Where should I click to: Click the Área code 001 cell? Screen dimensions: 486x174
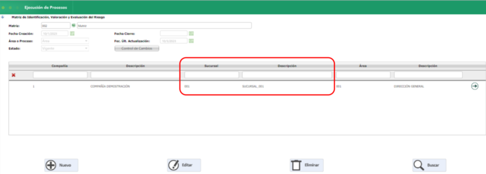[x=339, y=87]
